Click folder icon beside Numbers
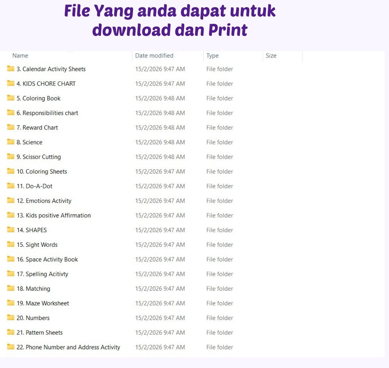 [11, 317]
